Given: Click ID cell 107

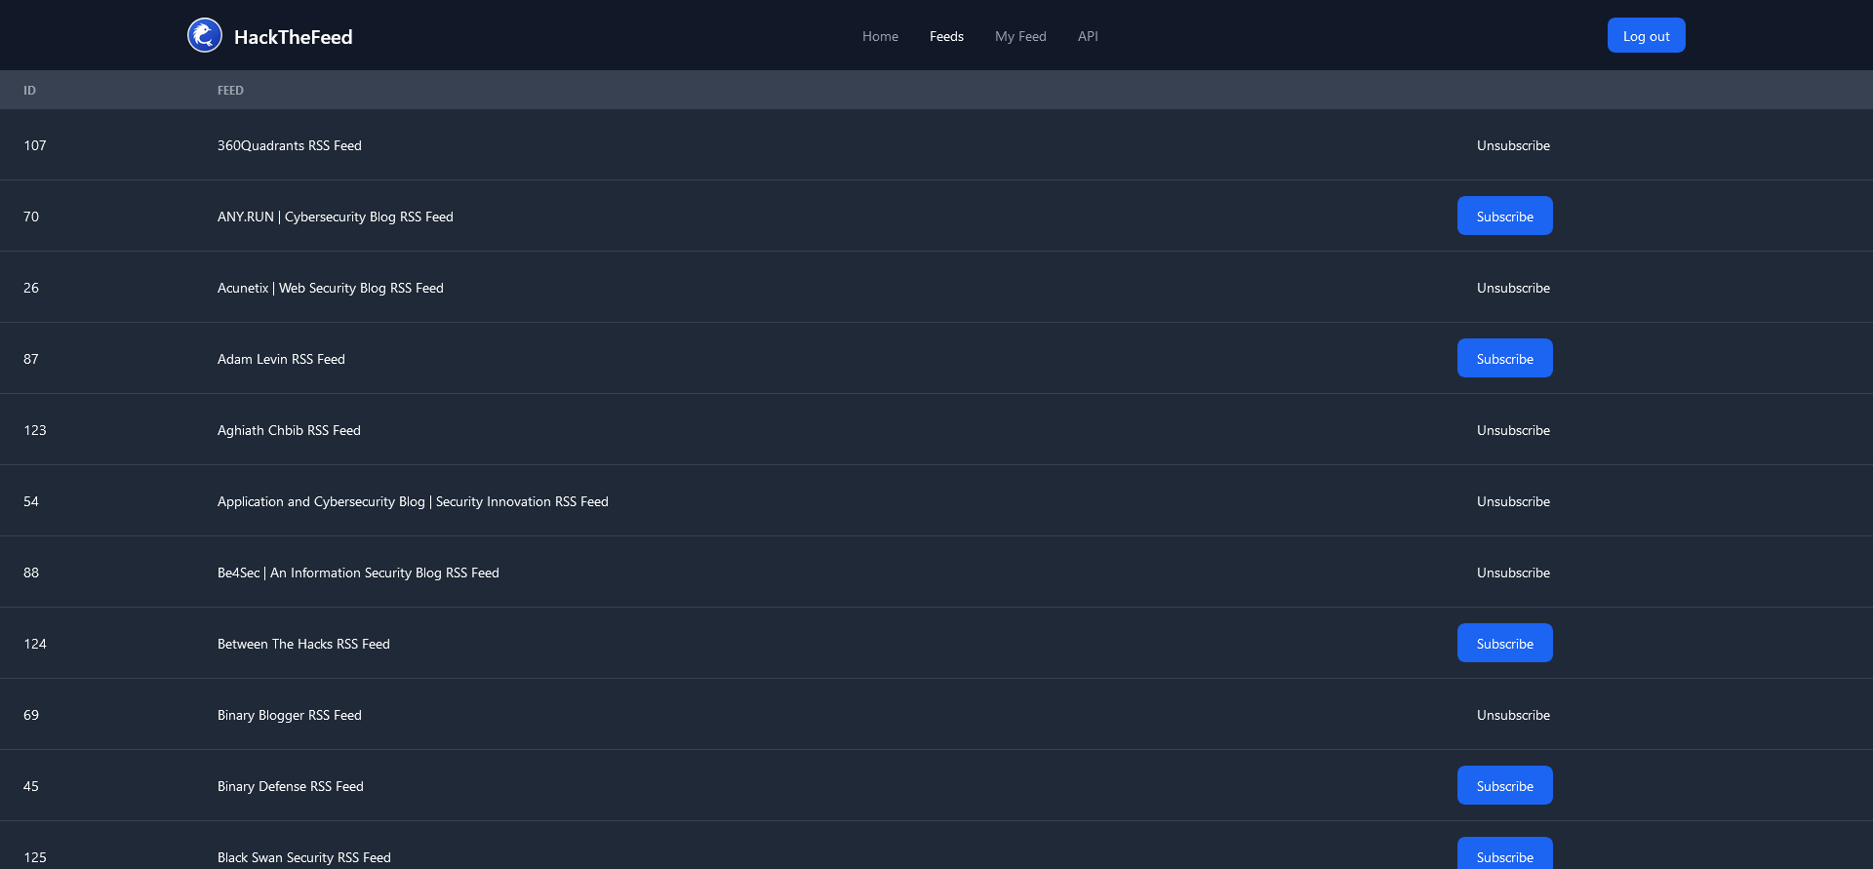Looking at the screenshot, I should click(x=35, y=145).
